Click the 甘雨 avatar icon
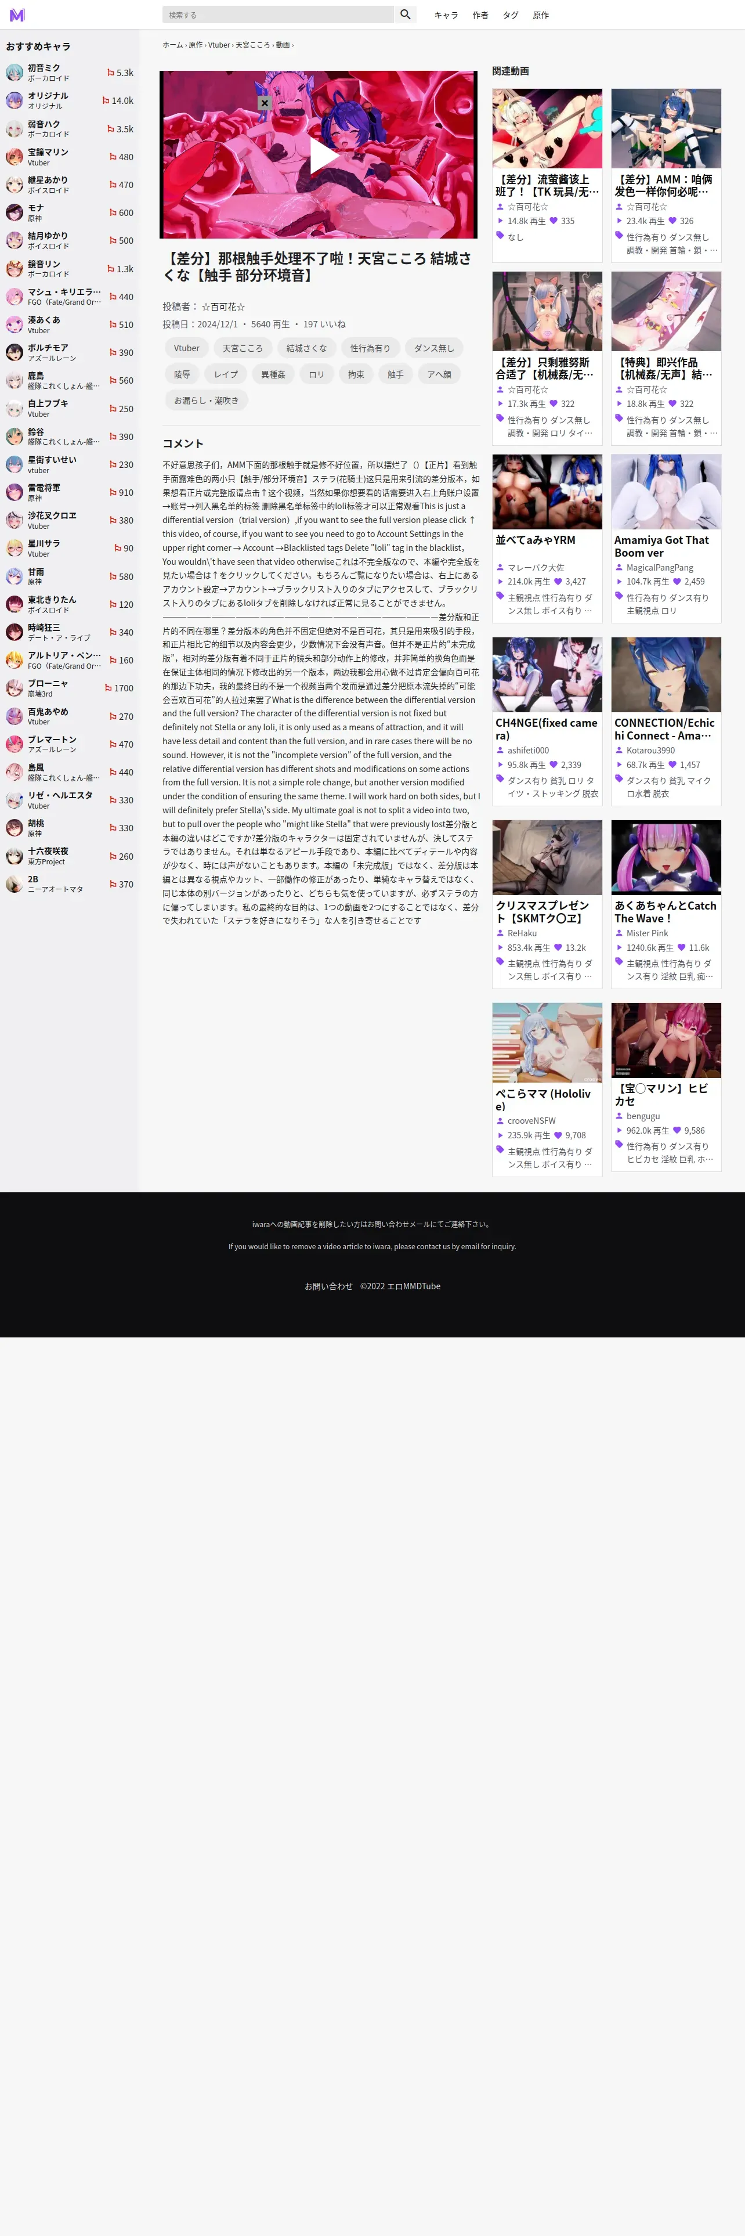 pyautogui.click(x=15, y=576)
